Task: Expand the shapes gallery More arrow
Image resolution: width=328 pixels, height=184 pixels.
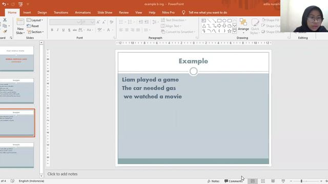Action: [235, 31]
